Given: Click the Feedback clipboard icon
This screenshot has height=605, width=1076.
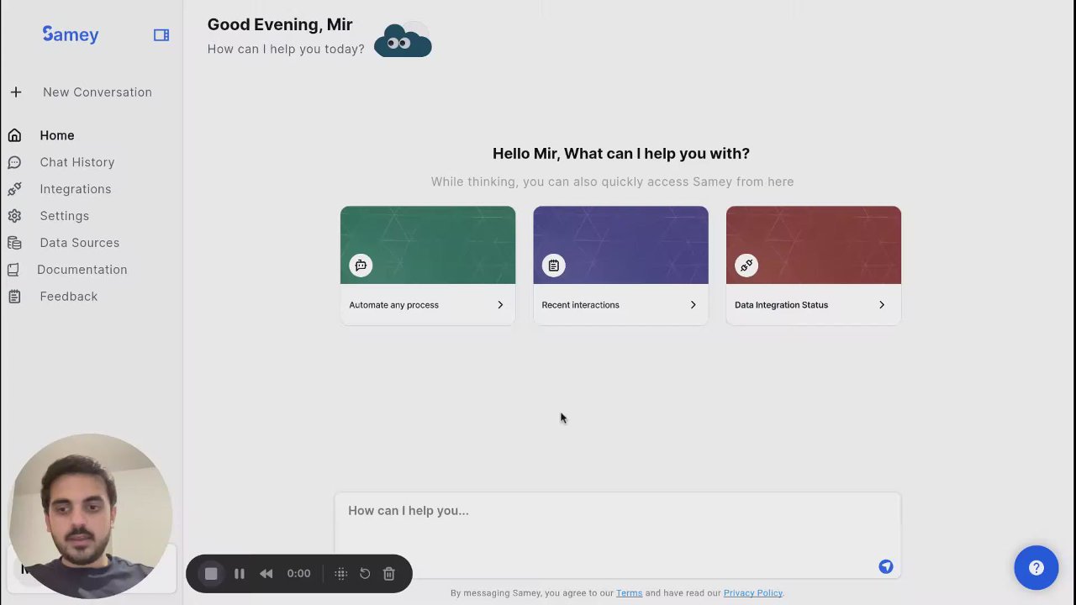Looking at the screenshot, I should 14,297.
